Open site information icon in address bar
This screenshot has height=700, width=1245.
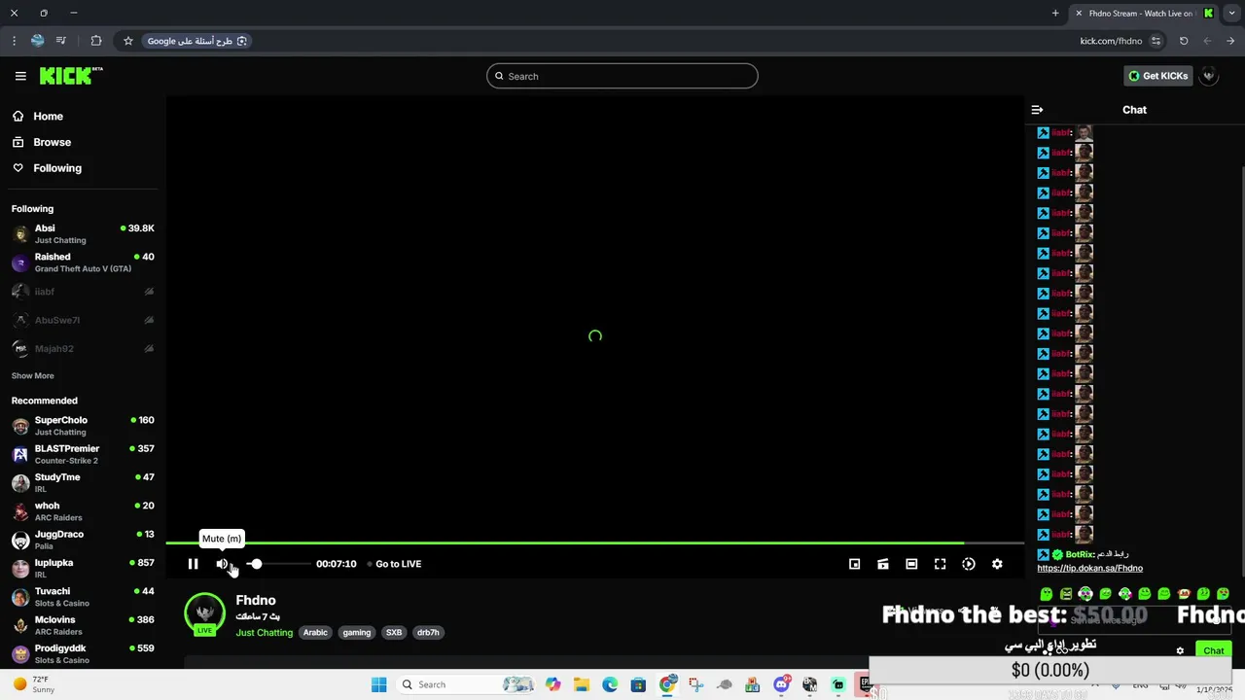click(1156, 41)
